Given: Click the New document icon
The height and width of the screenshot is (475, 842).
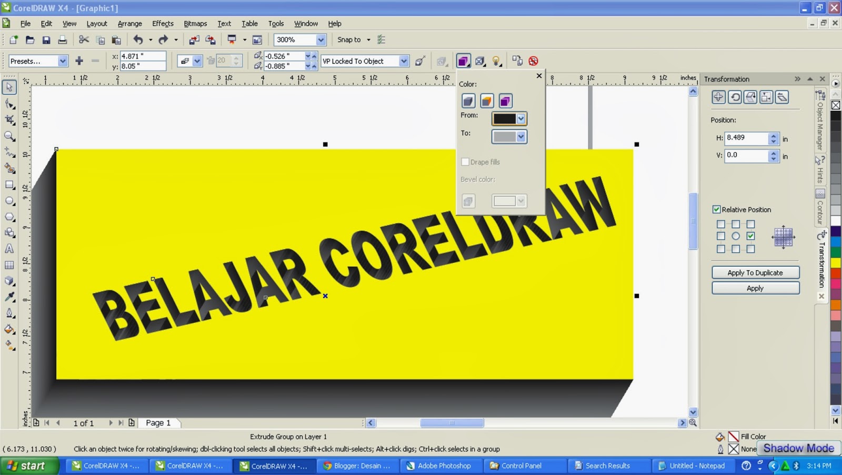Looking at the screenshot, I should tap(14, 39).
